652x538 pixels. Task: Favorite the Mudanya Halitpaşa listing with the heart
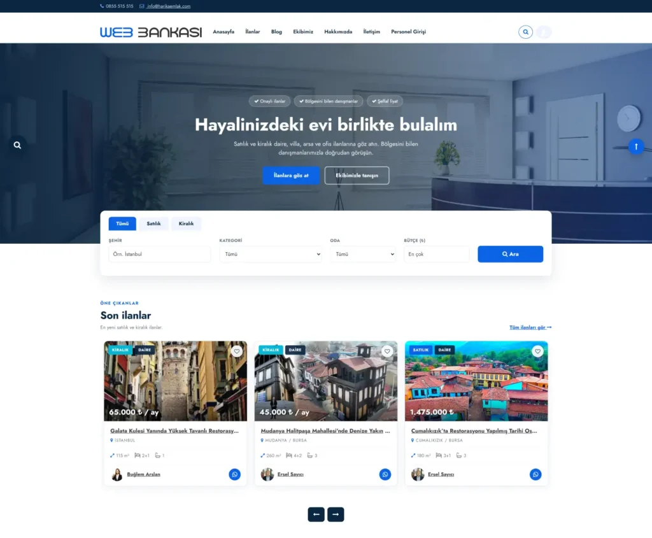(387, 351)
